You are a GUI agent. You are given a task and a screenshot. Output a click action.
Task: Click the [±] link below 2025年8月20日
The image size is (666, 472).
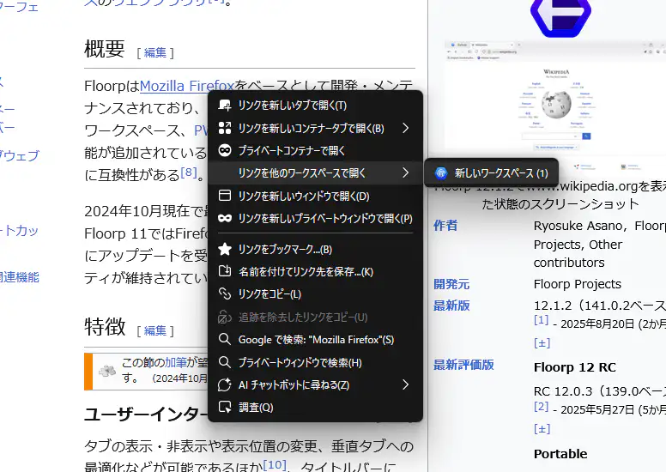[542, 342]
